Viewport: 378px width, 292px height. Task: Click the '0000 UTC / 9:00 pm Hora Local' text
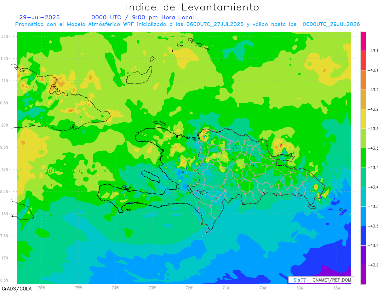(143, 17)
